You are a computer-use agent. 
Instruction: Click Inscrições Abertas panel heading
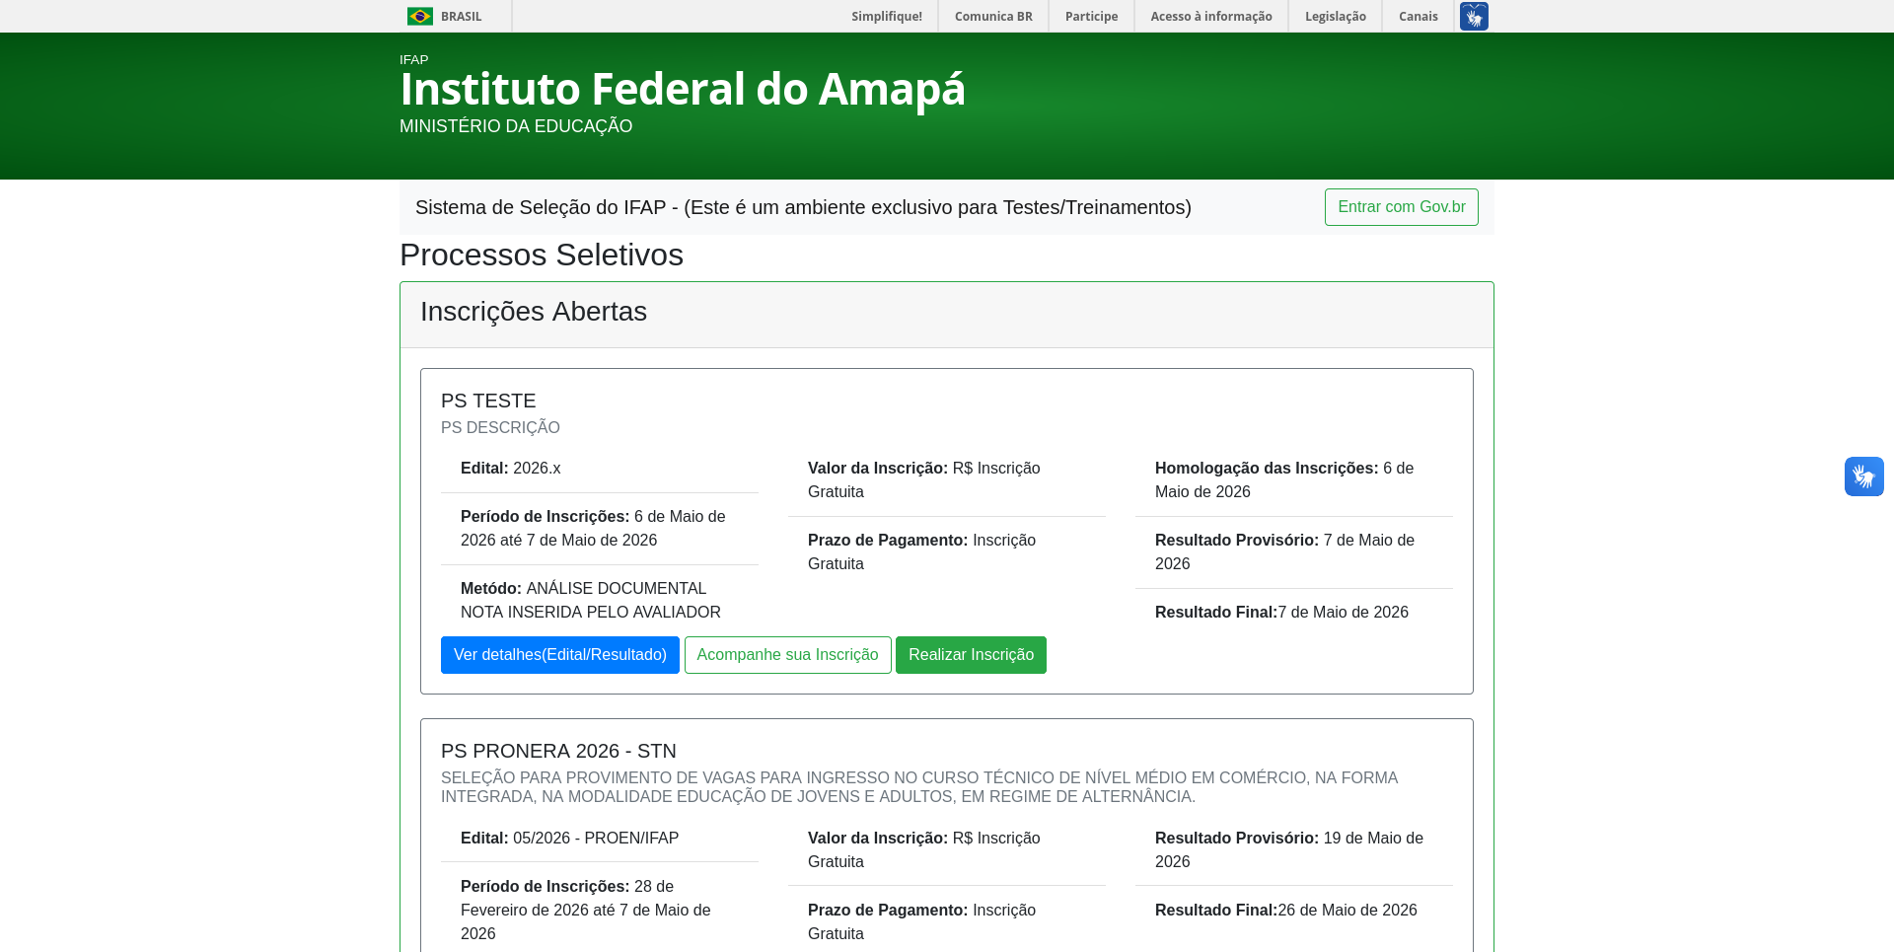(534, 312)
